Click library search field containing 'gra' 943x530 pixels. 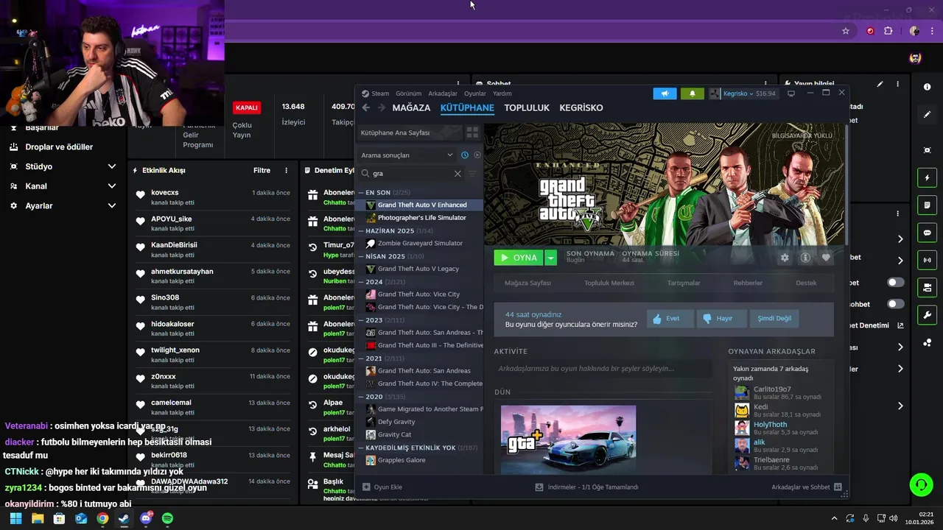click(413, 174)
